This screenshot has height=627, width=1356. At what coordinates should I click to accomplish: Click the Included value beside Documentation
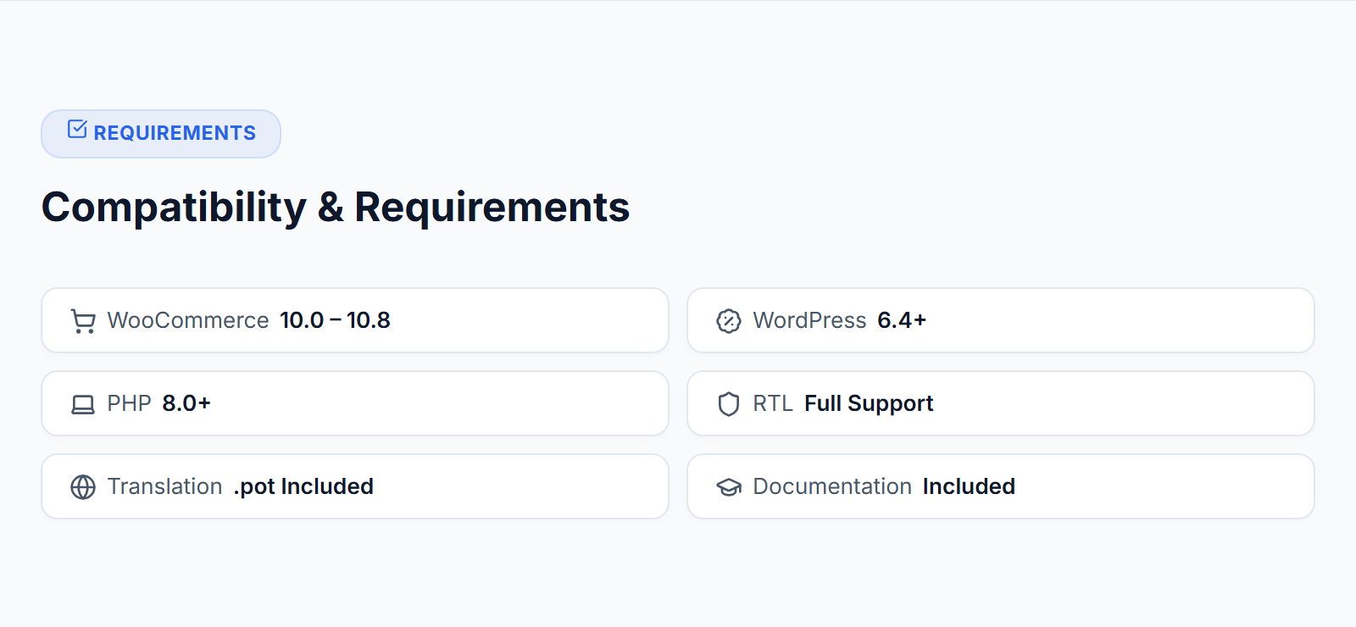point(969,486)
